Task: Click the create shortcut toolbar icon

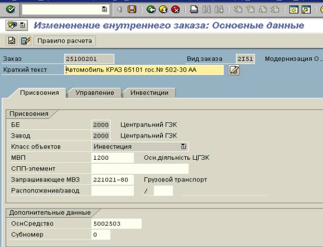Action: coord(306,9)
